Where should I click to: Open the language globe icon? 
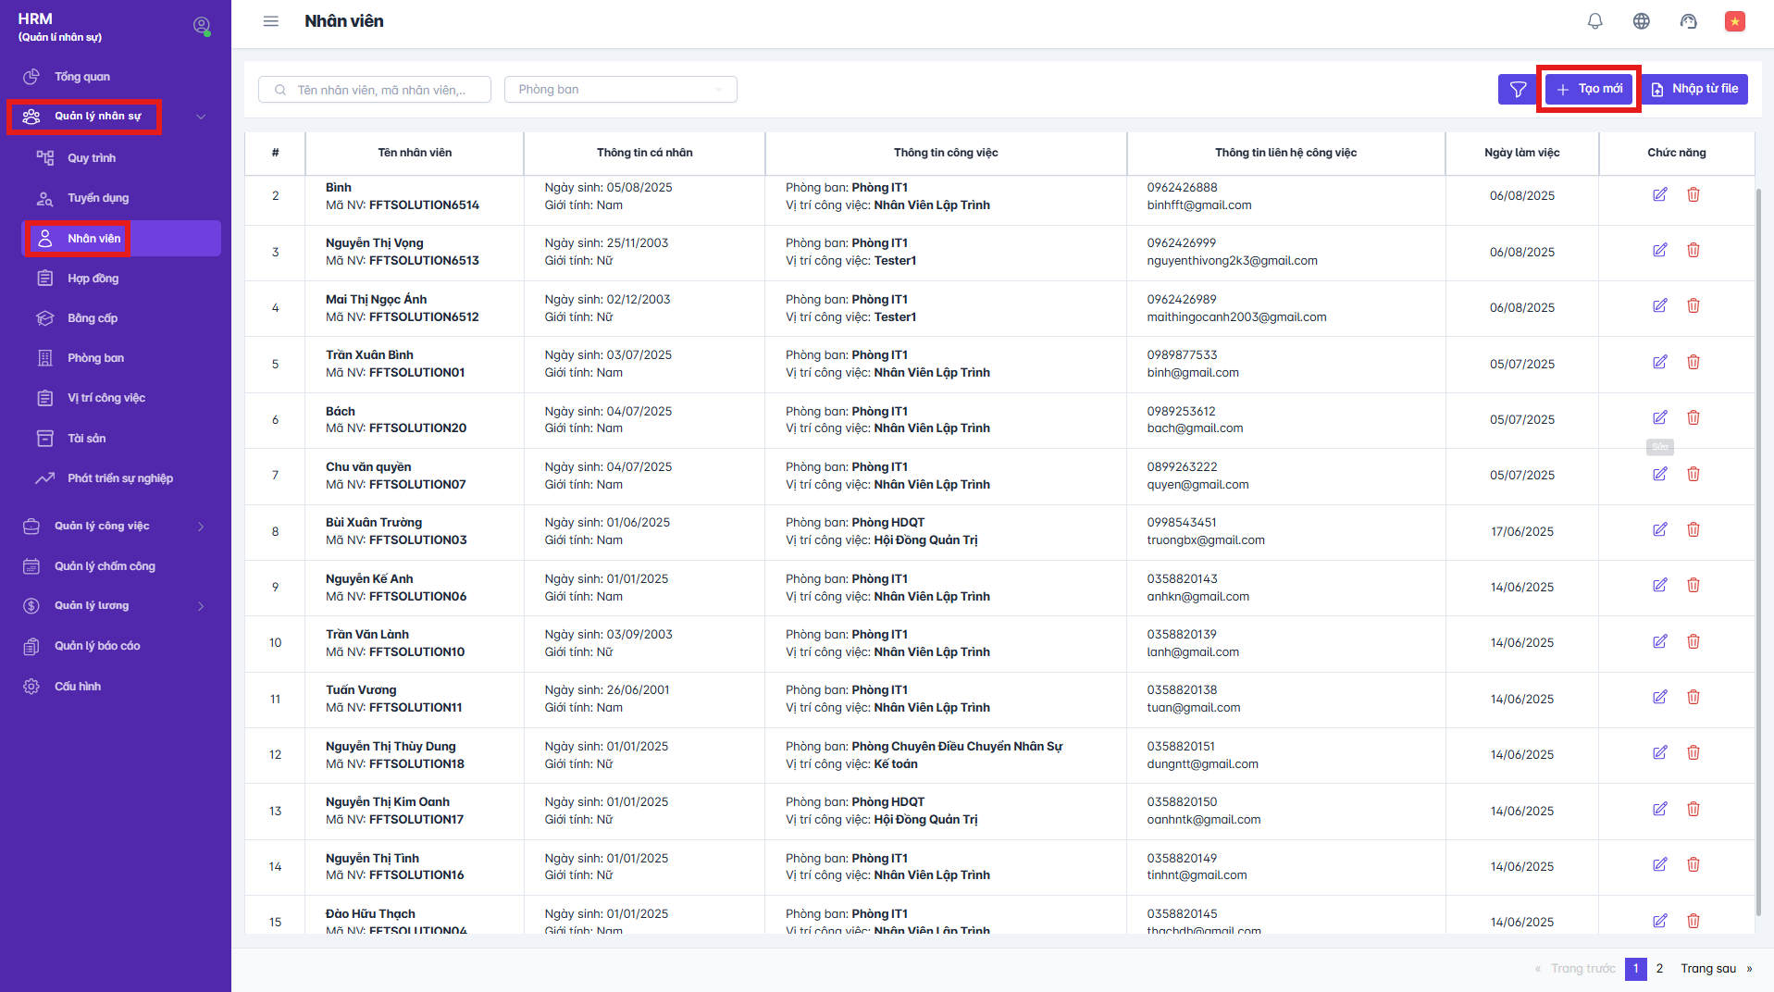(1641, 21)
